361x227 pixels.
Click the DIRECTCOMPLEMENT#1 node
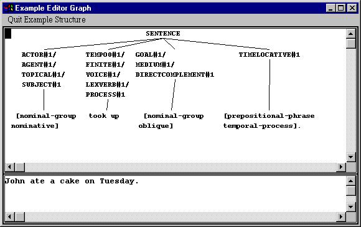[x=175, y=74]
